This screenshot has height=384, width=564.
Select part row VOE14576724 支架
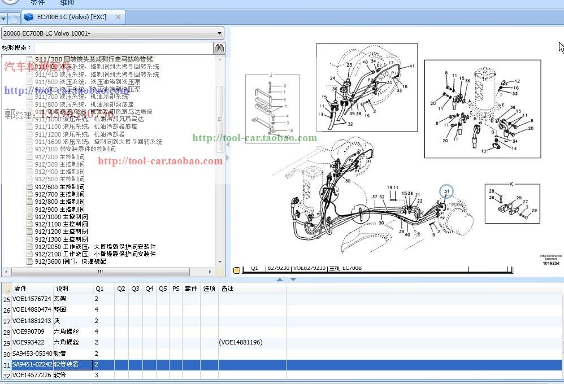click(282, 299)
